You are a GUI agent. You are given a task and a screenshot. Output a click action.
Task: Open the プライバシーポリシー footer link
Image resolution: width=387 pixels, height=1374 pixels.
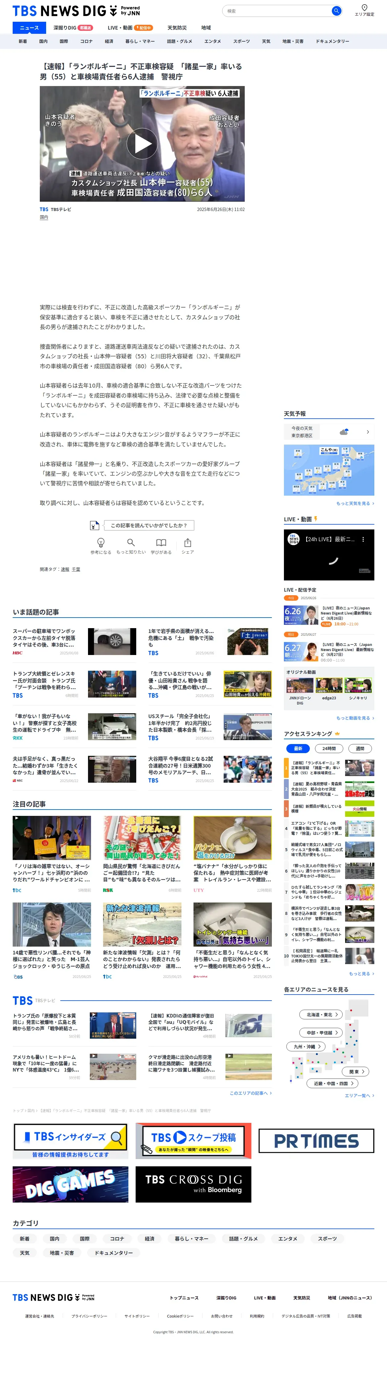click(90, 1316)
